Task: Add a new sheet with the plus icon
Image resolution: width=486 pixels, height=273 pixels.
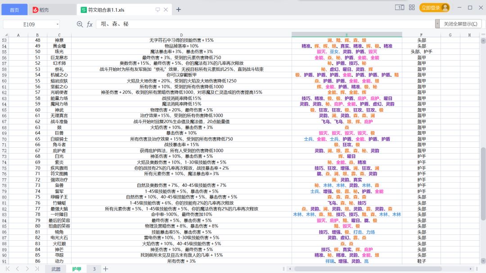Action: click(x=105, y=269)
